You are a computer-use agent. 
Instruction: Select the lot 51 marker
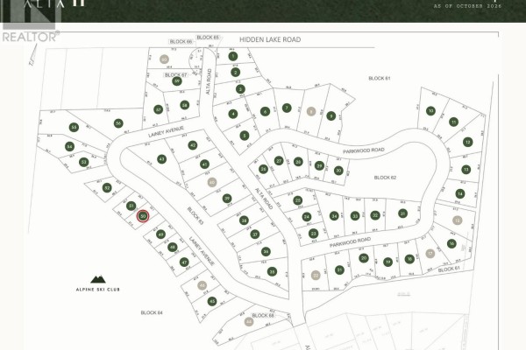[131, 206]
